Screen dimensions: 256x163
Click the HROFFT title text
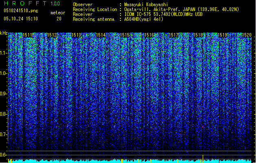click(25, 3)
